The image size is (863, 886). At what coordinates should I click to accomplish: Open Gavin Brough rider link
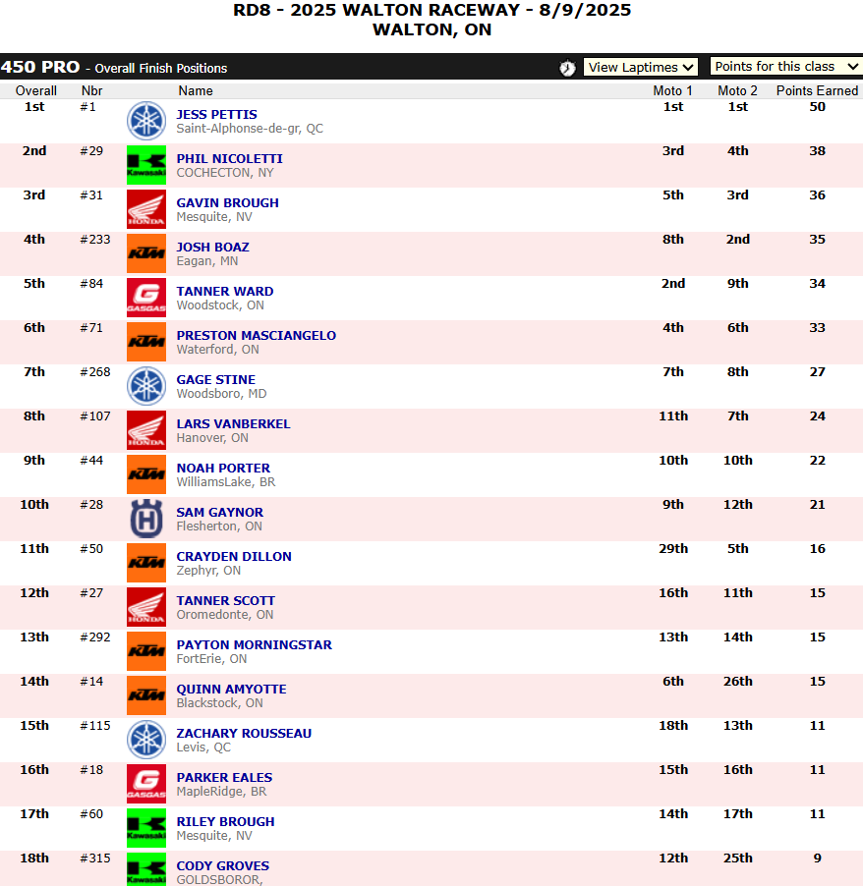(227, 203)
